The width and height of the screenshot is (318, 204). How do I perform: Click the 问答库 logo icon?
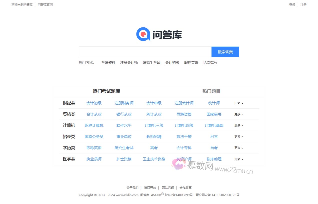(143, 34)
